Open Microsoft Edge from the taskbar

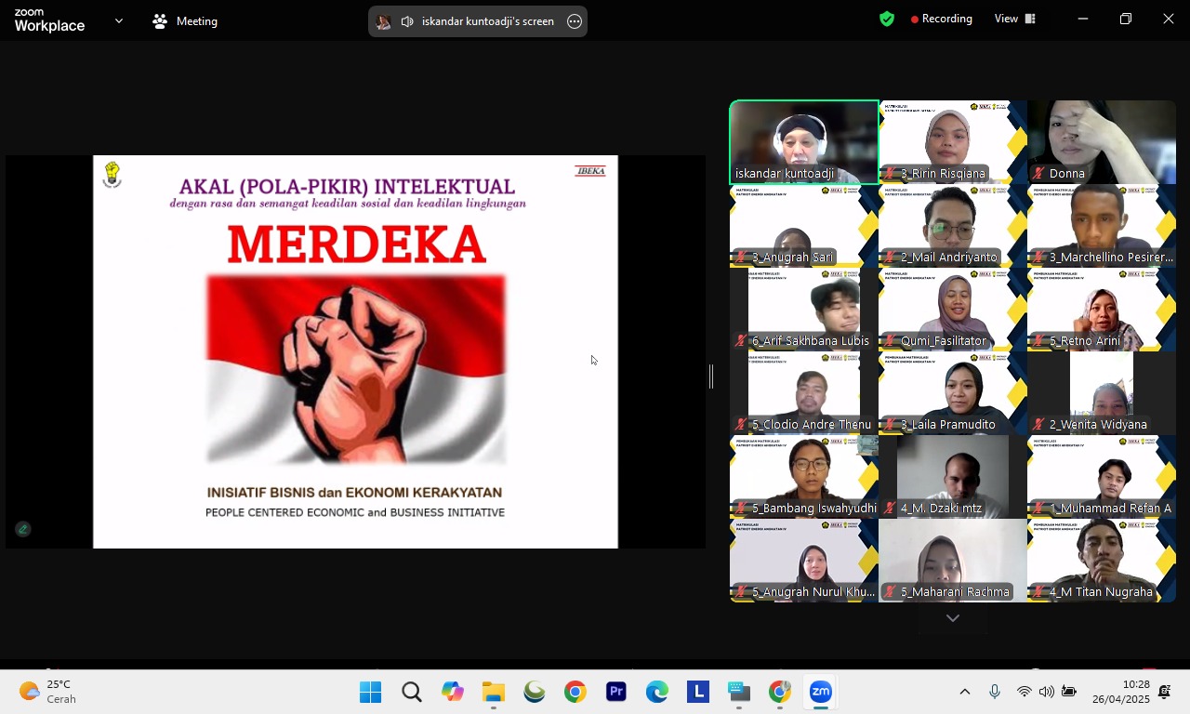[x=656, y=693]
